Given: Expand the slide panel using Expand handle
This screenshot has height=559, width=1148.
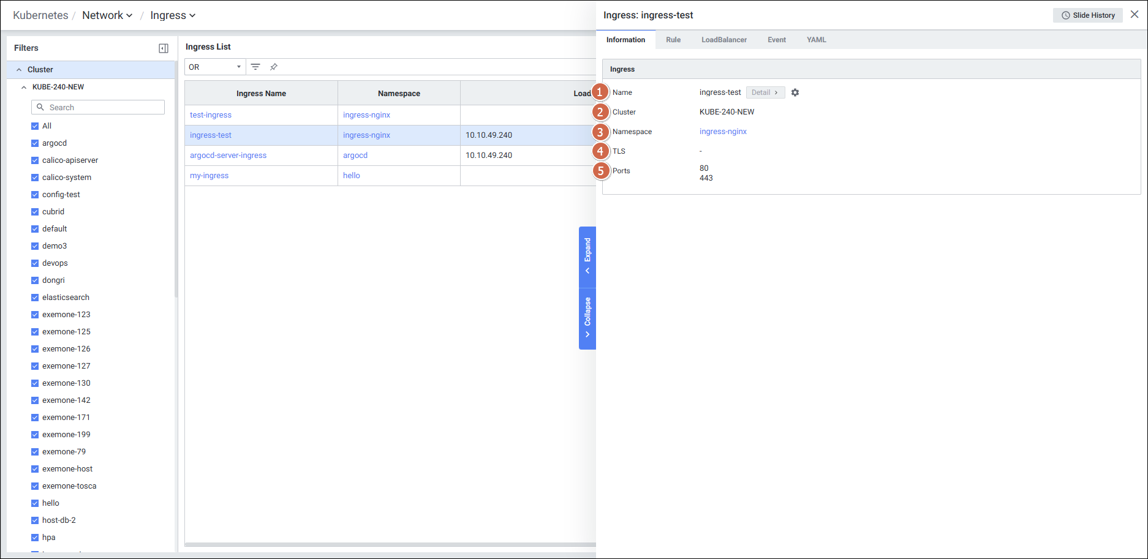Looking at the screenshot, I should [x=587, y=256].
